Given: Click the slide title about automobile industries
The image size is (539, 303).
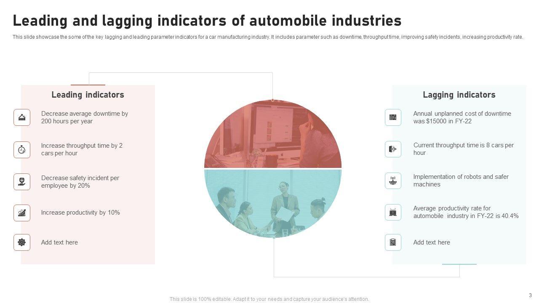Looking at the screenshot, I should click(x=207, y=21).
